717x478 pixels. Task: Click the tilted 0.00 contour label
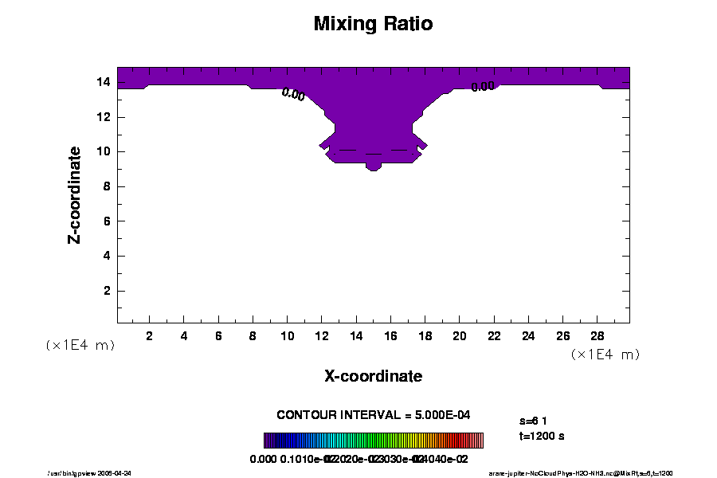tap(293, 94)
